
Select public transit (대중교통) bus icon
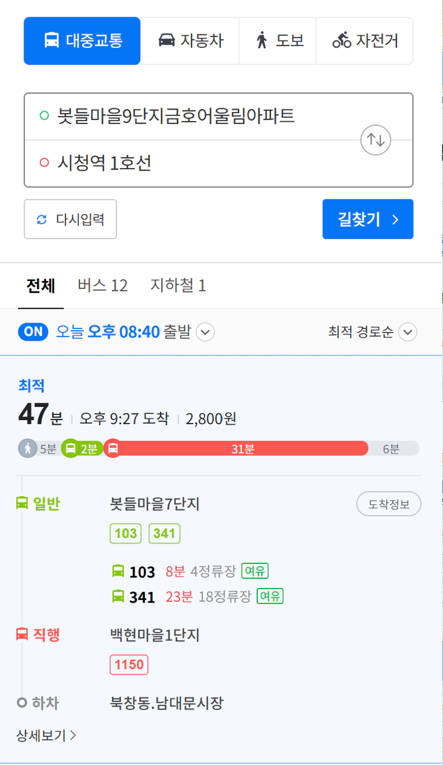(x=51, y=41)
